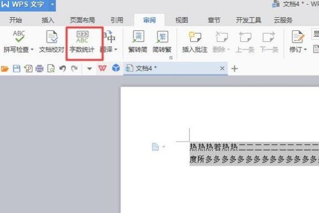Open the 章节 tab
319x213 pixels.
point(214,20)
